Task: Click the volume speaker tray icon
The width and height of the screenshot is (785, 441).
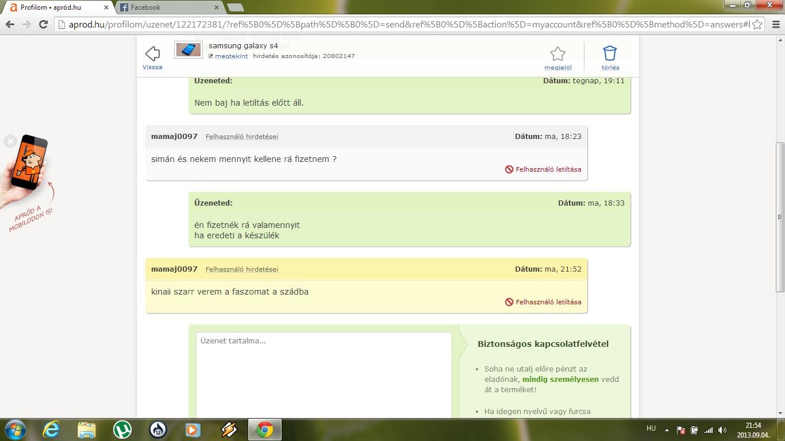Action: click(722, 430)
